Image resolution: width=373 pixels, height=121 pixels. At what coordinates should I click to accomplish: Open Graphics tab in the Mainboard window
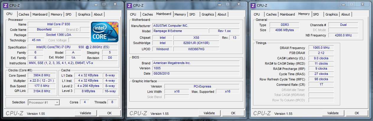point(208,14)
